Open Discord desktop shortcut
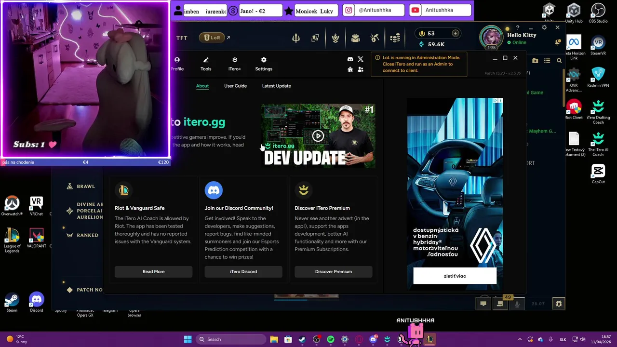Viewport: 617px width, 347px height. click(x=36, y=303)
